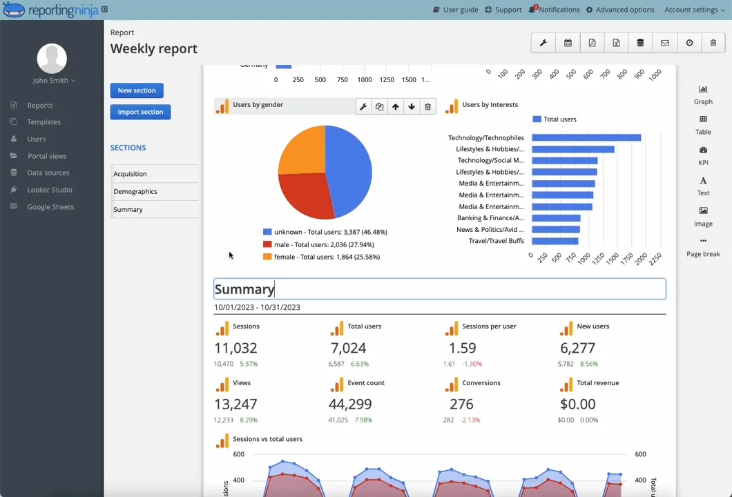Add a Text widget
This screenshot has height=497, width=732.
[x=703, y=186]
